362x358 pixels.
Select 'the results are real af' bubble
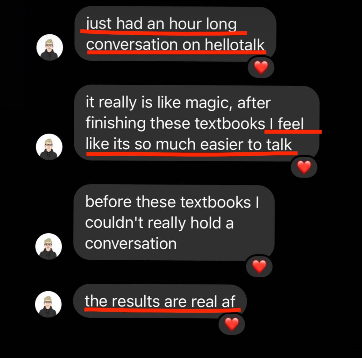tap(160, 301)
